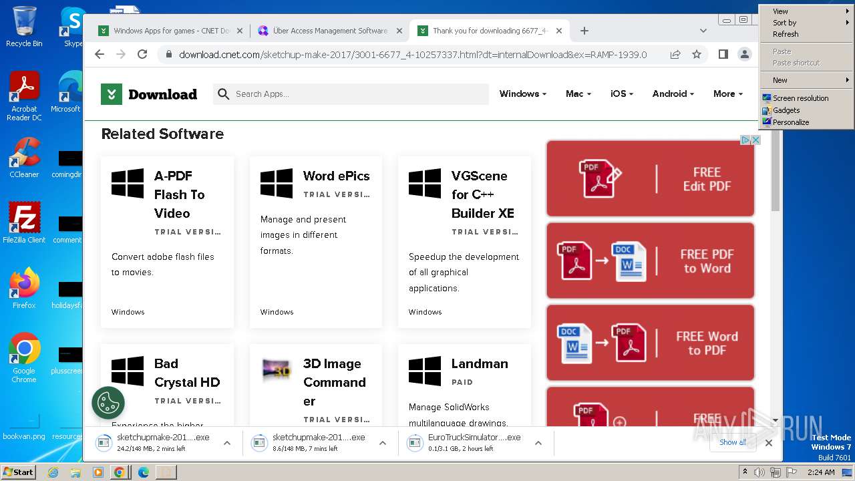Viewport: 855px width, 481px height.
Task: Expand the iOS dropdown menu
Action: (x=622, y=94)
